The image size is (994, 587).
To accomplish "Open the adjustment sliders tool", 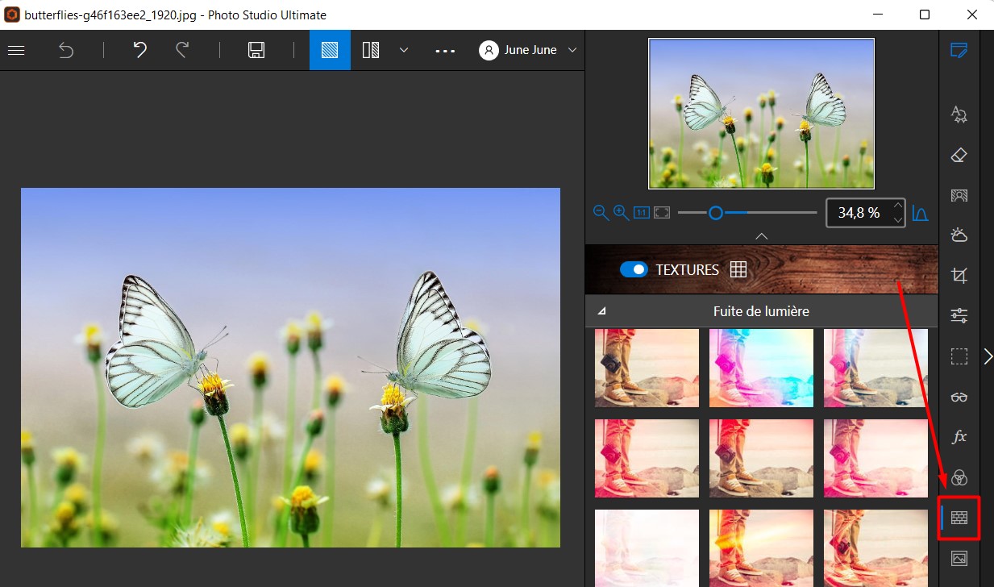I will coord(959,315).
